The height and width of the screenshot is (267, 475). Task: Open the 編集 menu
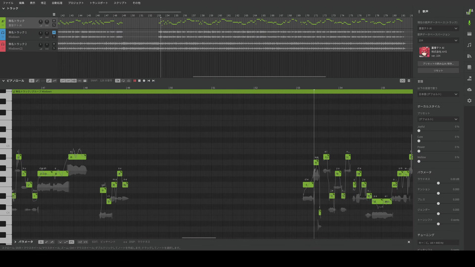[x=21, y=3]
